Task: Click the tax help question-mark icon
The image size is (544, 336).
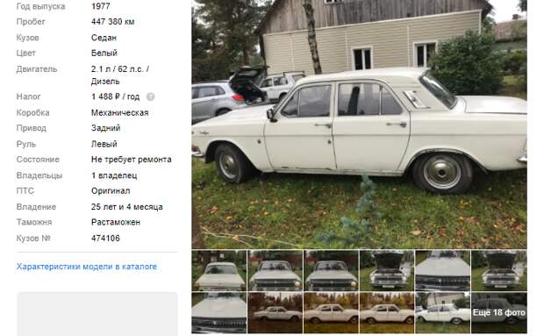Action: [x=150, y=97]
